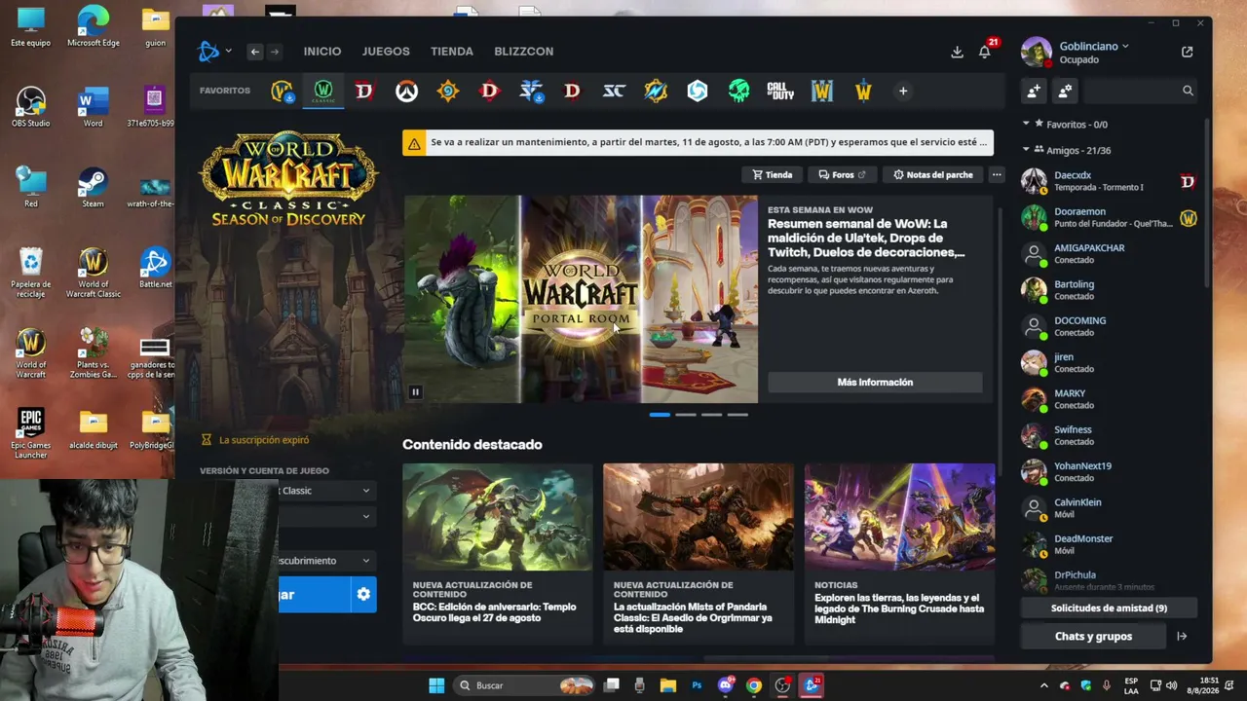This screenshot has width=1247, height=701.
Task: Pop out the friends list window
Action: [1187, 52]
